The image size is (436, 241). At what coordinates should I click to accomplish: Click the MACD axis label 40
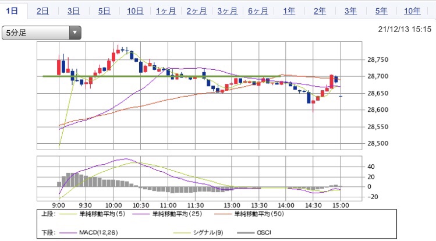[371, 167]
